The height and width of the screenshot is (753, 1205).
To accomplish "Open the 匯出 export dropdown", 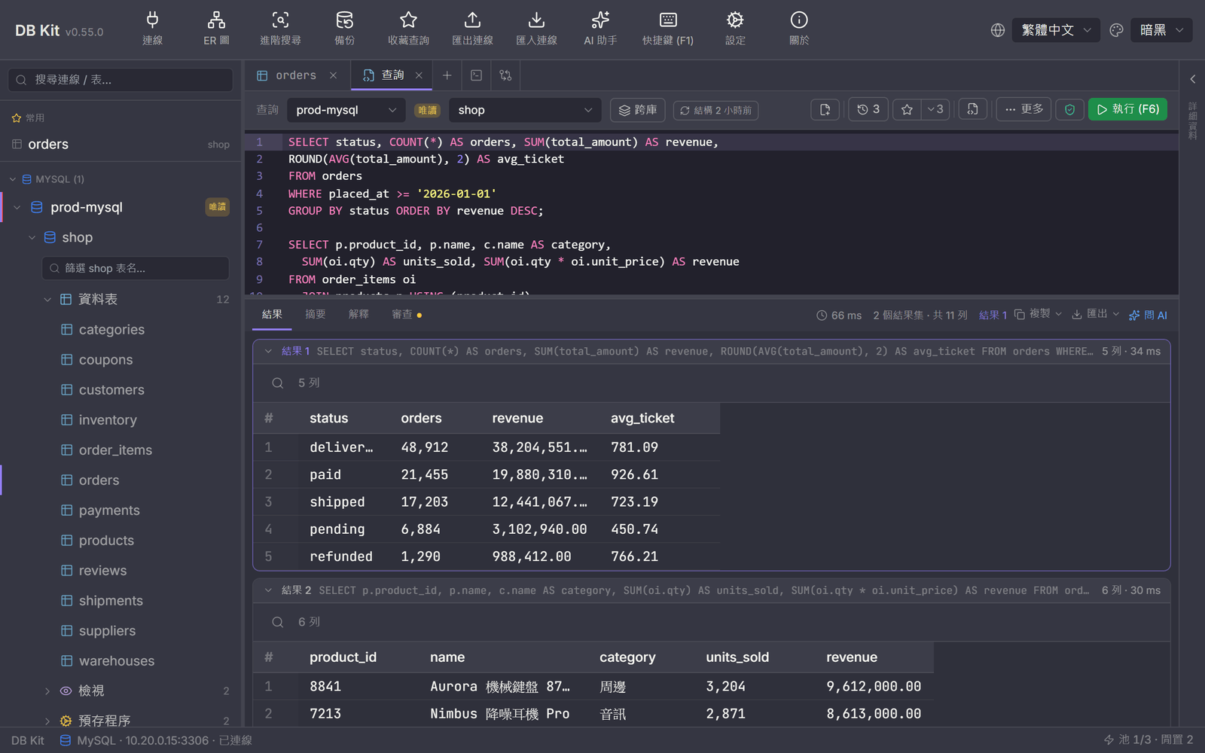I will (1095, 315).
